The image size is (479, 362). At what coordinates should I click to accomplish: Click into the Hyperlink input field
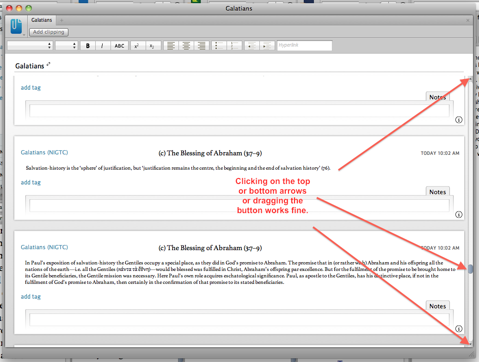tap(305, 45)
